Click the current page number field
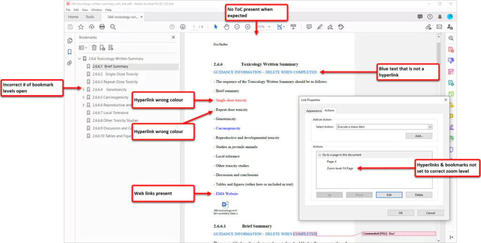The image size is (481, 243). point(194,27)
